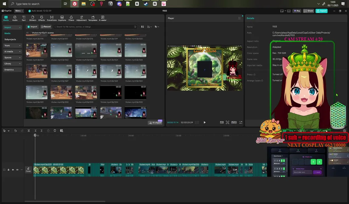Click the Share button
This screenshot has width=349, height=204.
308,11
